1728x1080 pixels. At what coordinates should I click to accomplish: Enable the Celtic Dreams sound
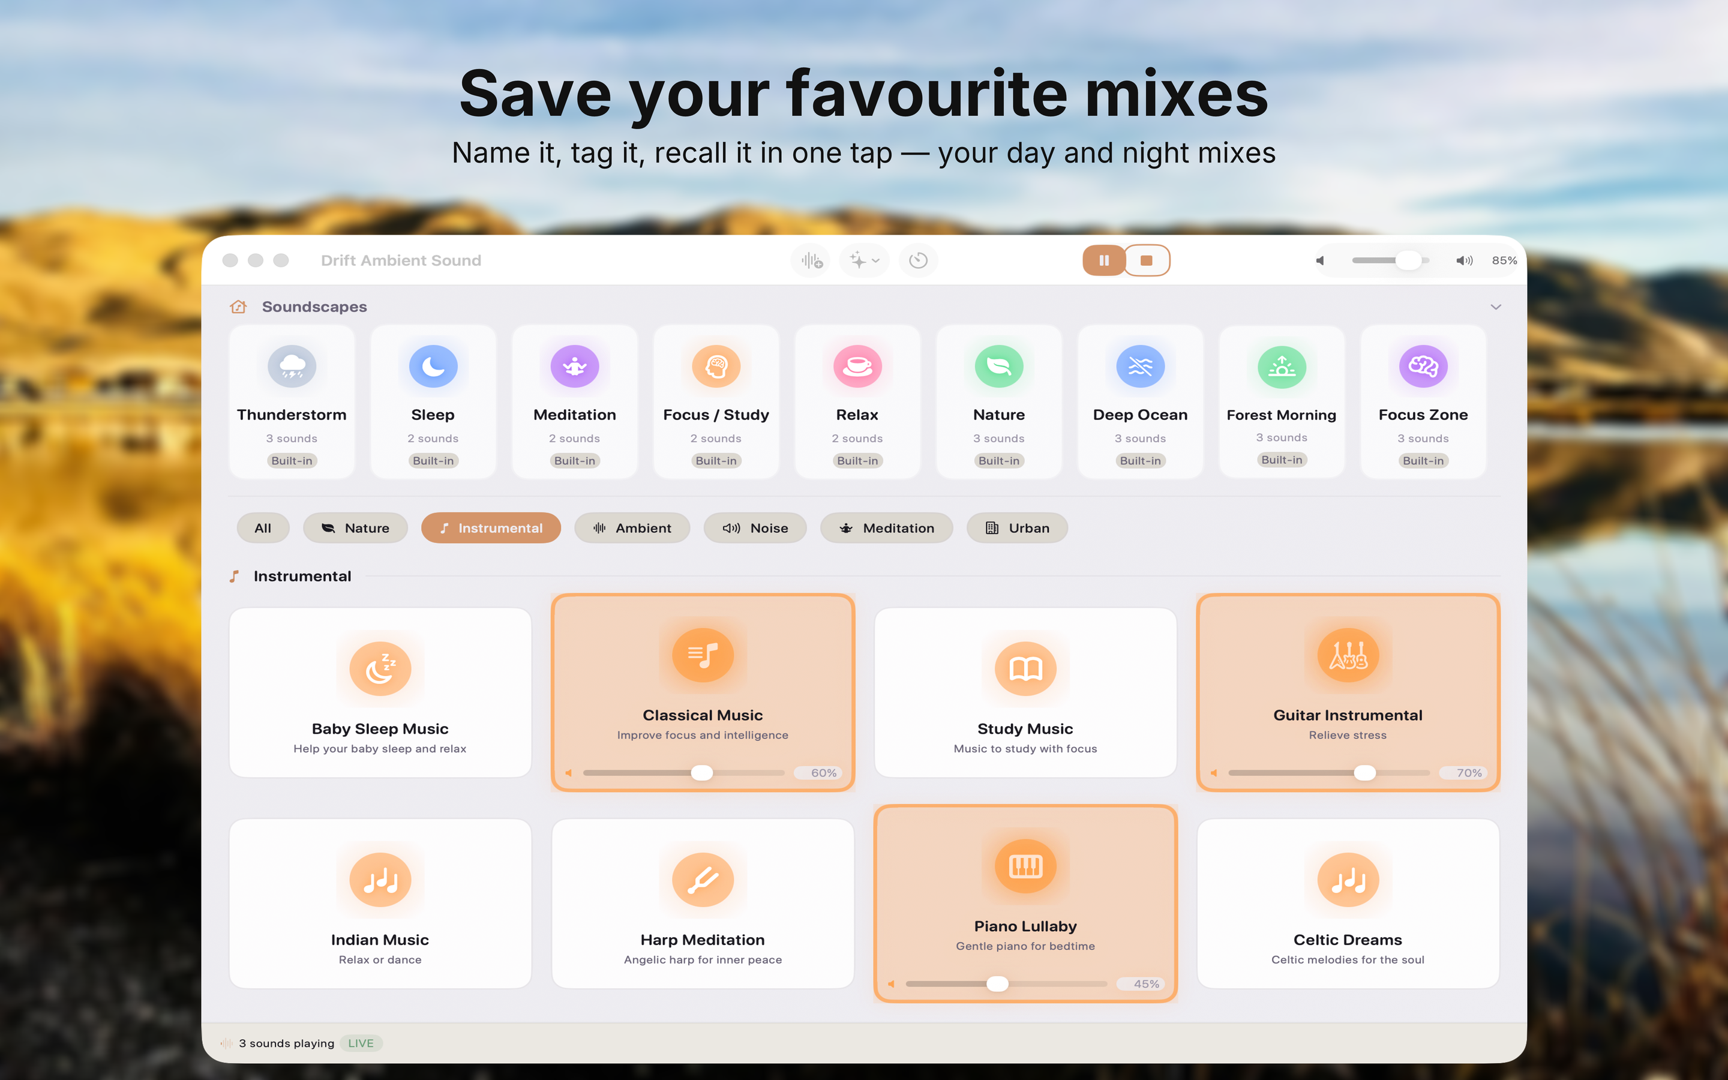(x=1348, y=904)
